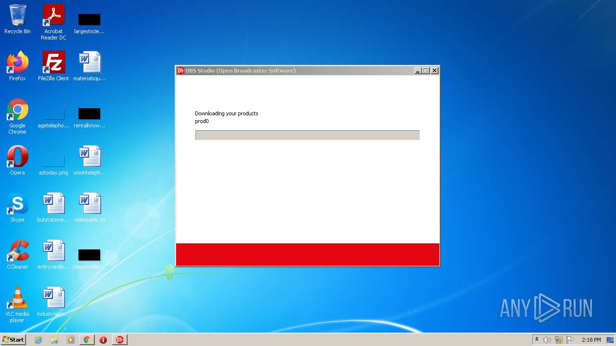Open the volume control tray icon
Screen dimensions: 616x346
(547, 340)
